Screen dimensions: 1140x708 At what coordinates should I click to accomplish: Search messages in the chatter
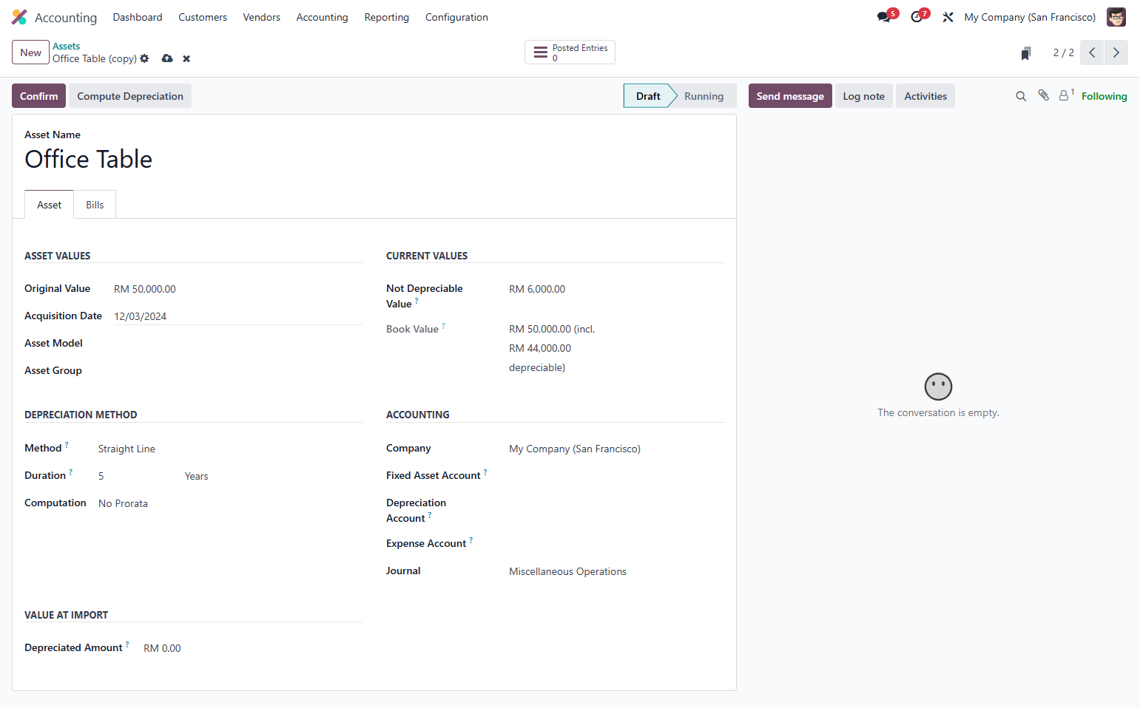coord(1021,96)
